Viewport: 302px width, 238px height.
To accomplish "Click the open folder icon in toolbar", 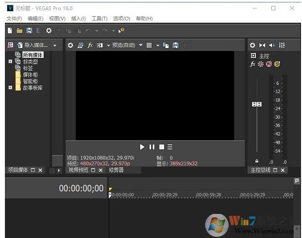I will [20, 30].
